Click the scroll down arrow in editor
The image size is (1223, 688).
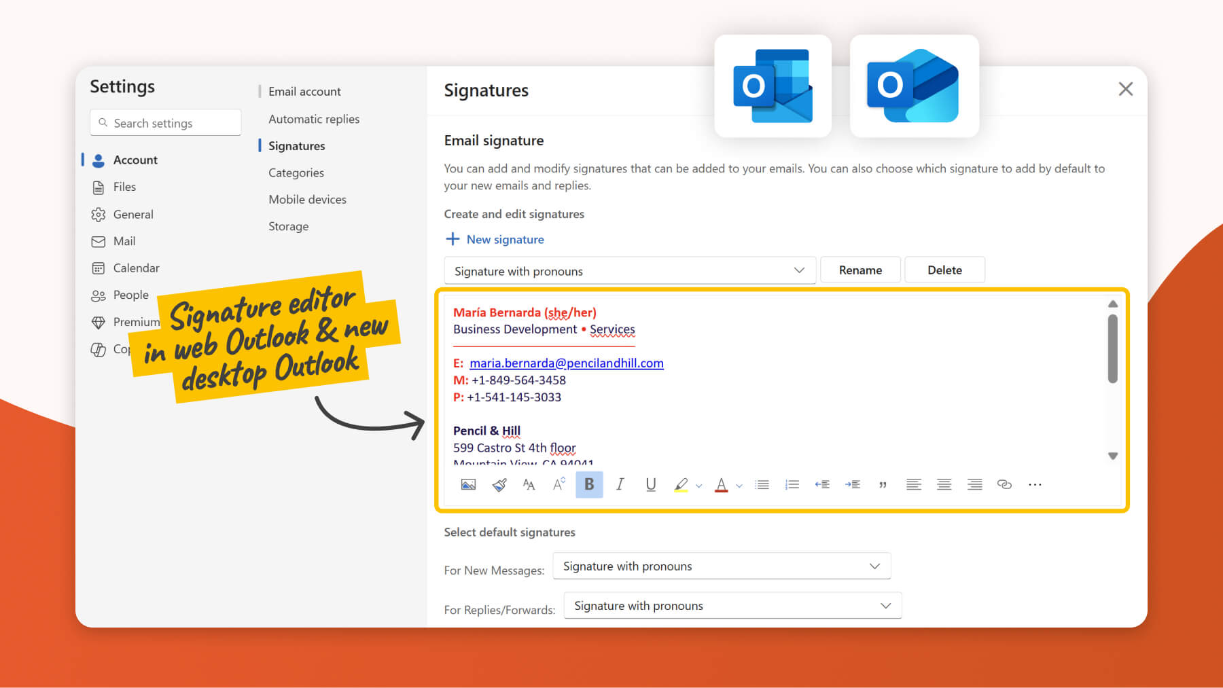1113,456
